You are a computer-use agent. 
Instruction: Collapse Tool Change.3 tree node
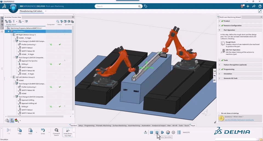coord(14,41)
